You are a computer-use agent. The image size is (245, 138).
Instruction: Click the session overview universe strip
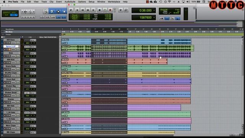pos(122,24)
